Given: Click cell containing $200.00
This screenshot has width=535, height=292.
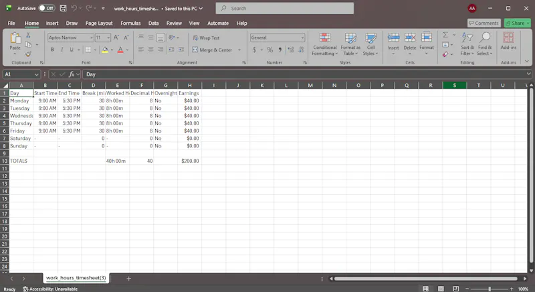Looking at the screenshot, I should pyautogui.click(x=190, y=161).
